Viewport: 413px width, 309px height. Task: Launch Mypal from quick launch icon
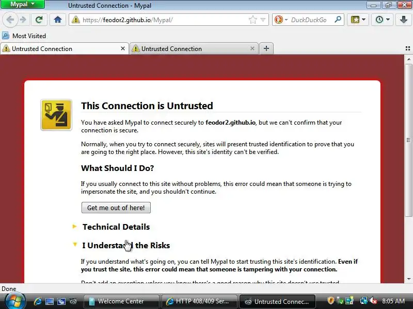tap(73, 301)
